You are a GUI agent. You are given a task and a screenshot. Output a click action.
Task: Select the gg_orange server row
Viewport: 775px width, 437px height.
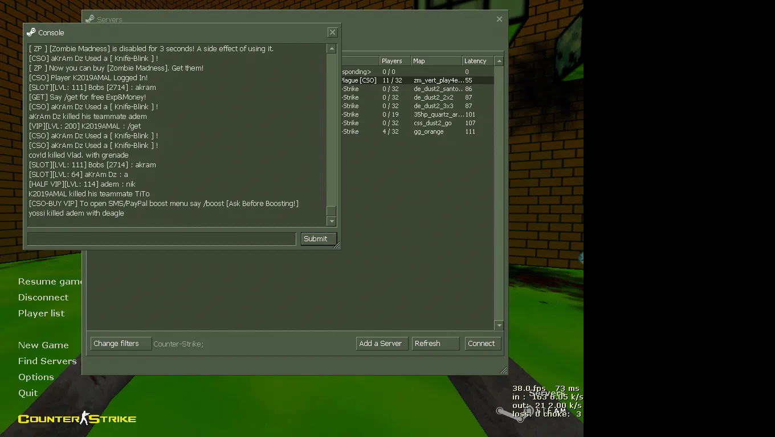[x=418, y=131]
